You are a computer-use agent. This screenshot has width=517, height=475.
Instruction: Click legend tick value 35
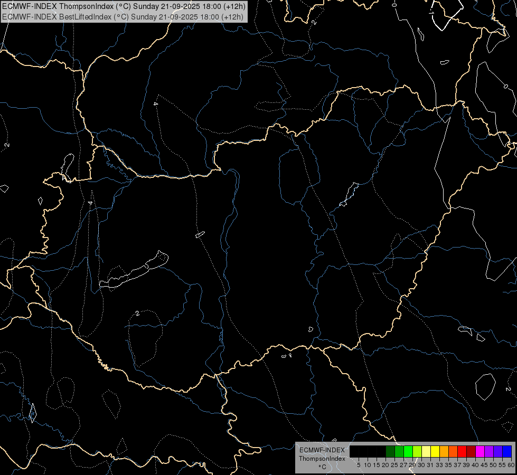coord(448,465)
